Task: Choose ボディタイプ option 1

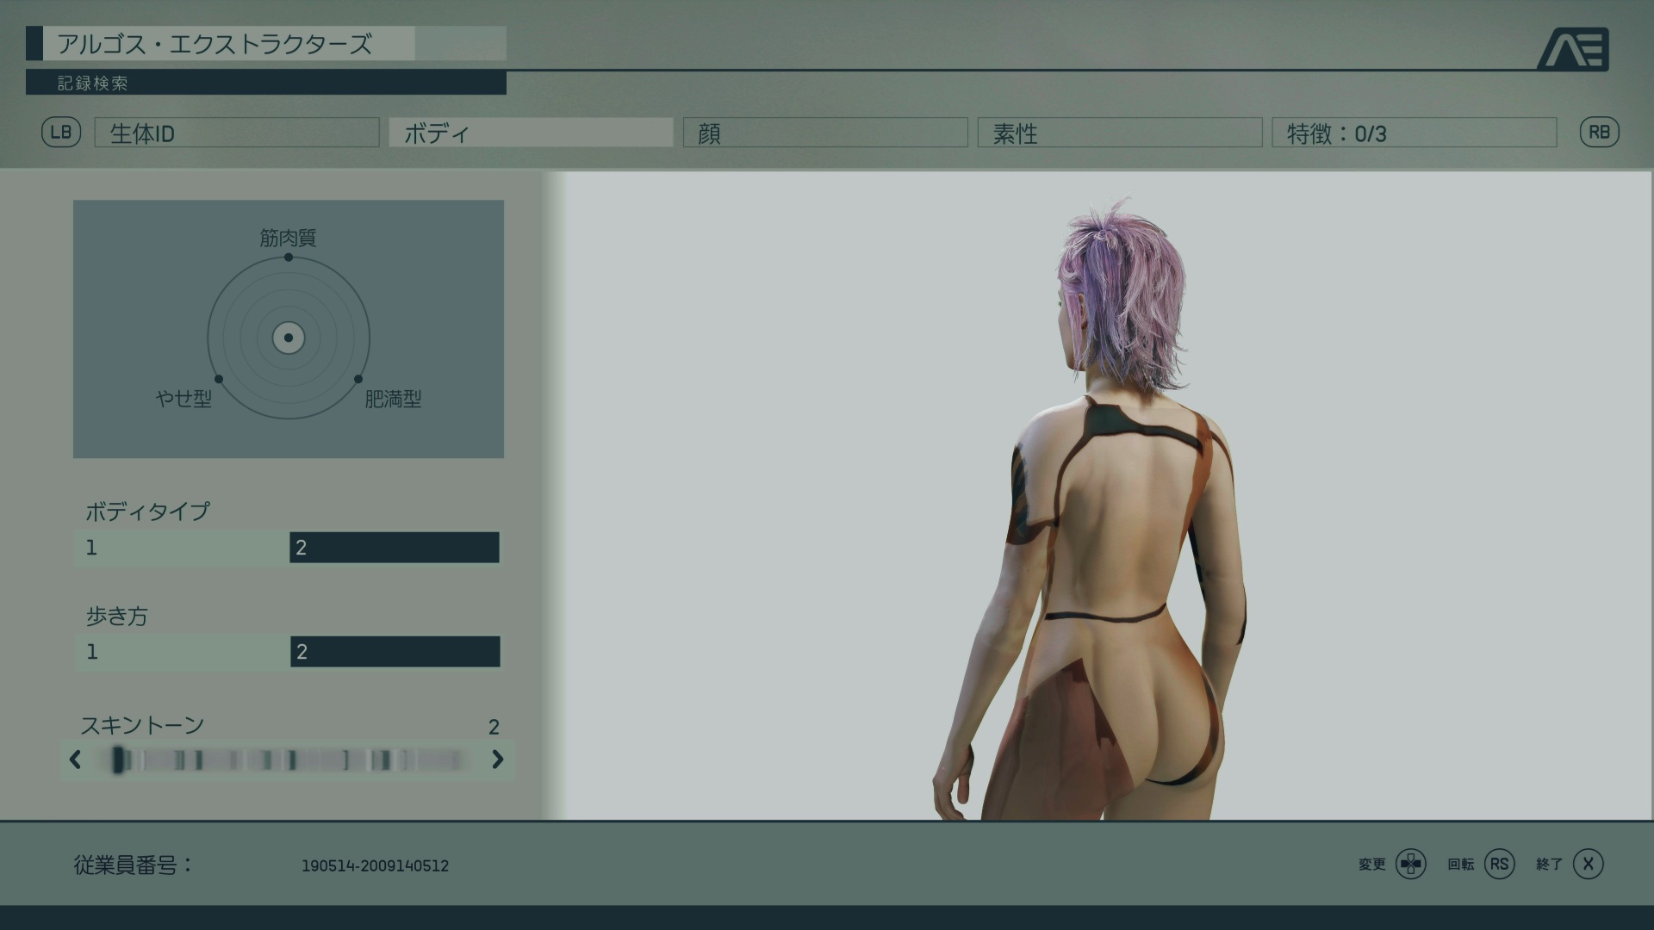Action: [182, 548]
